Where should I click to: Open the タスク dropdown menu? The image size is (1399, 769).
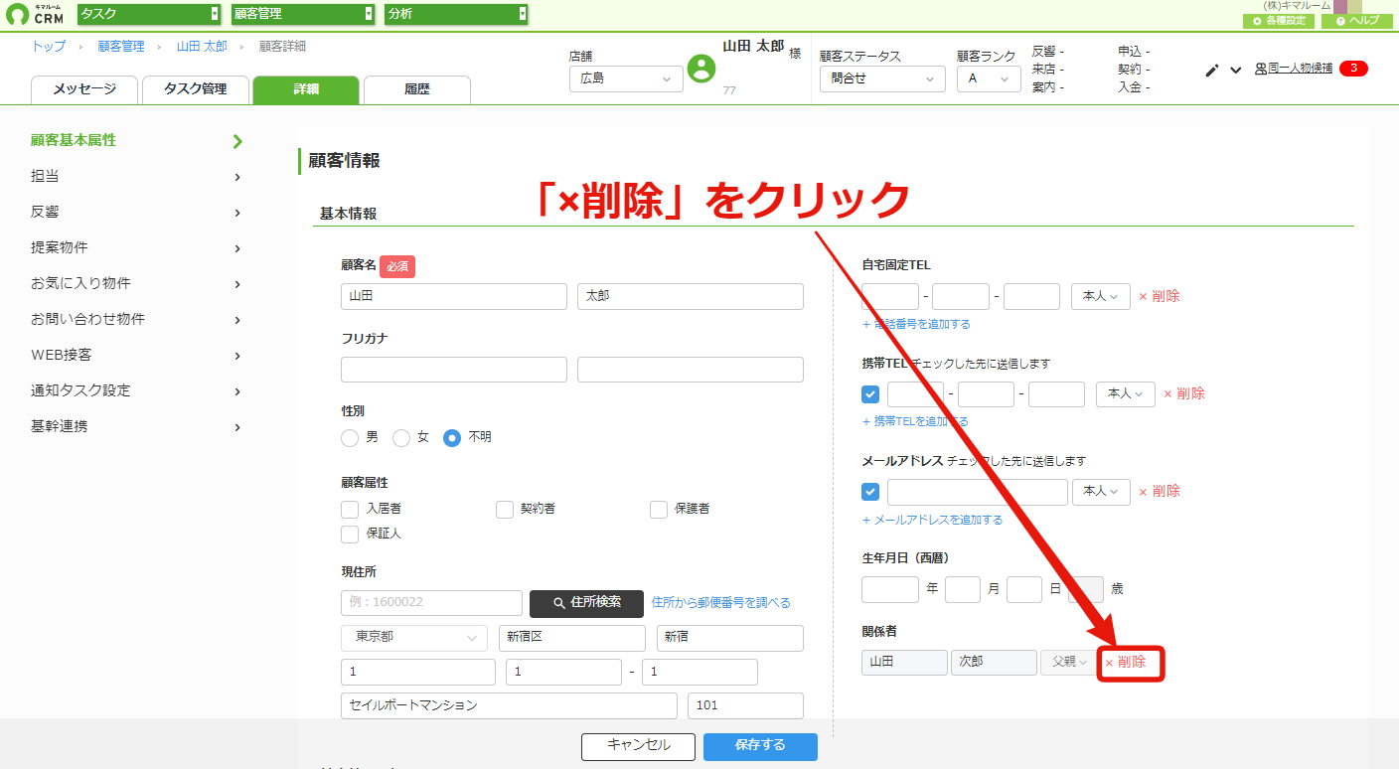click(149, 14)
